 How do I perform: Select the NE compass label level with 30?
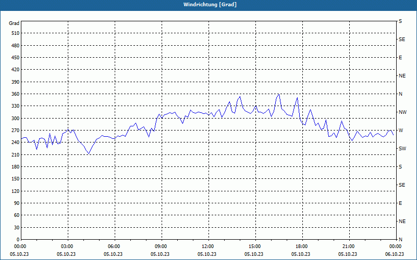coord(402,222)
